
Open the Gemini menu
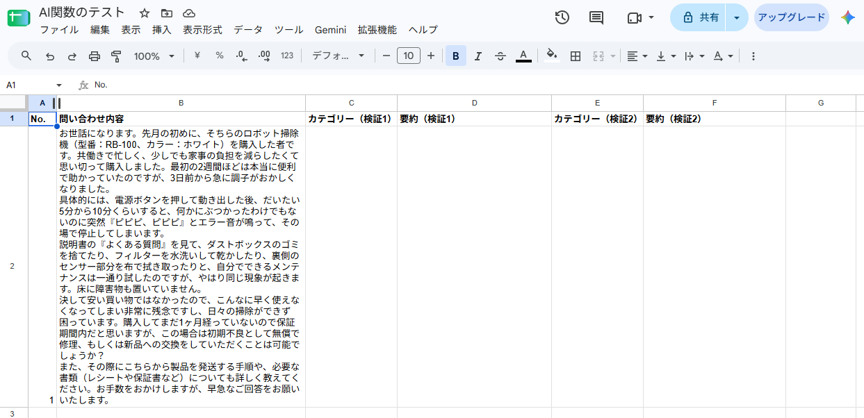(x=330, y=30)
